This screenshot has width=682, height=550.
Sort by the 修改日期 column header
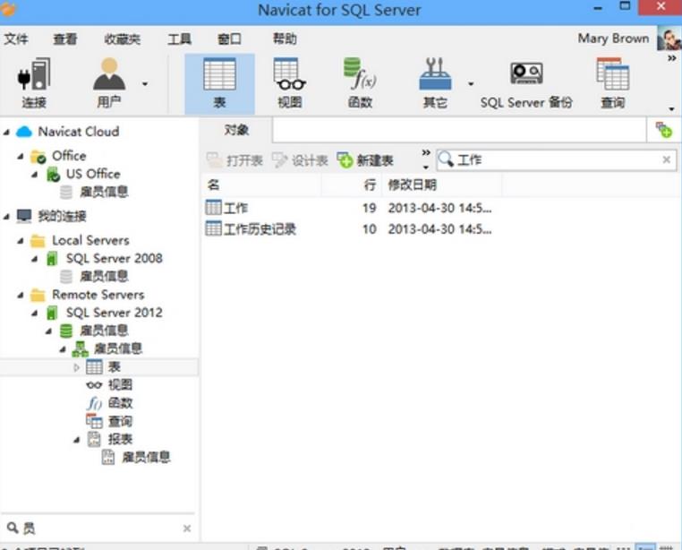pyautogui.click(x=442, y=185)
